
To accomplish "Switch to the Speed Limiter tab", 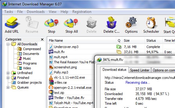I will point(140,70).
